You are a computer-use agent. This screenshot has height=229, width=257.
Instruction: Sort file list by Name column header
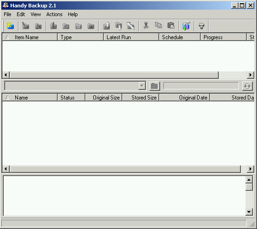(x=30, y=98)
